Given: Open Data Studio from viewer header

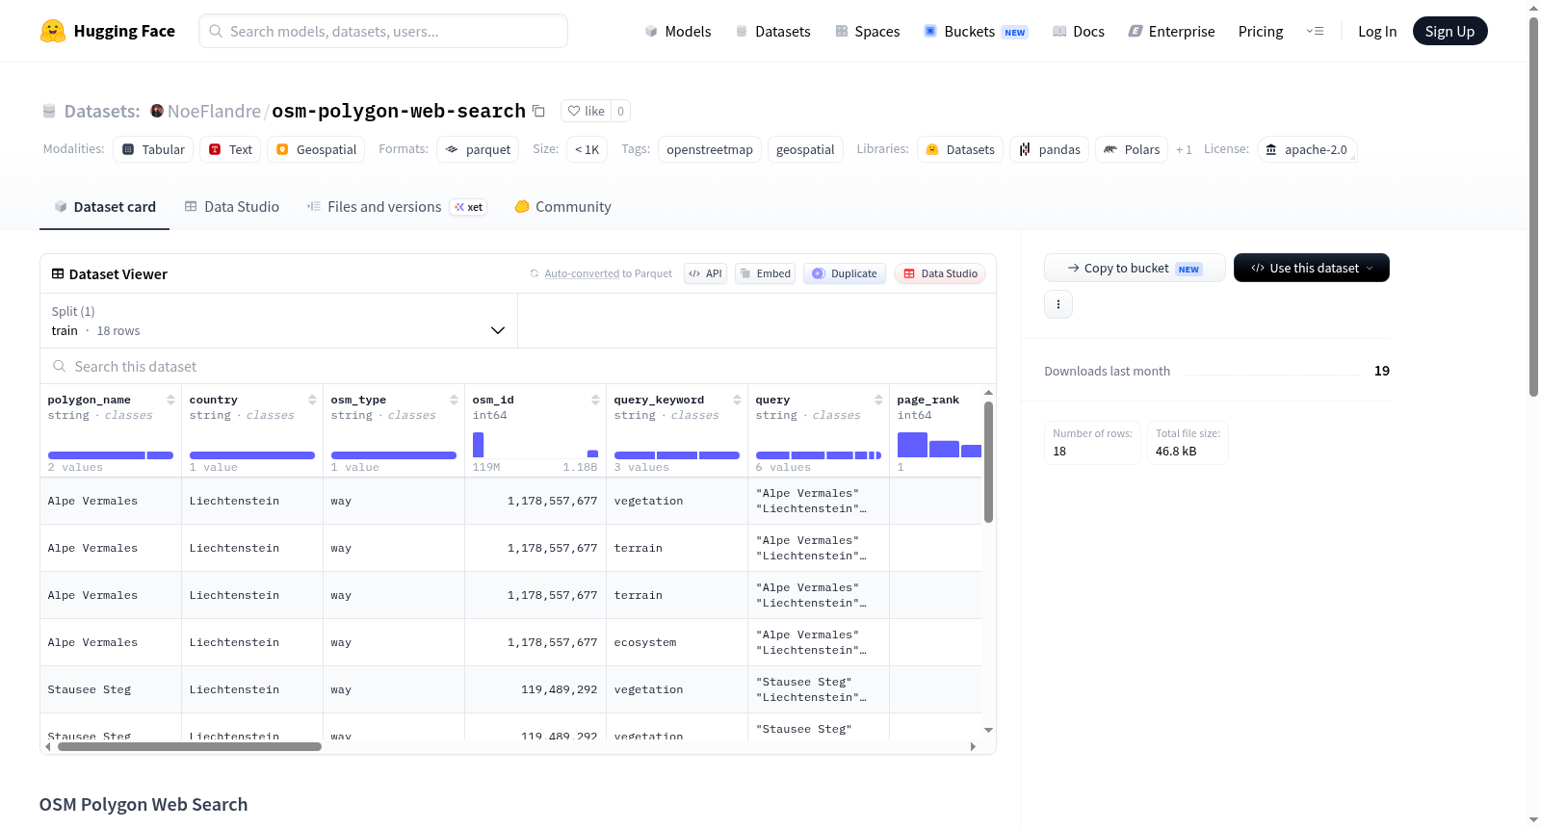Looking at the screenshot, I should (x=940, y=273).
